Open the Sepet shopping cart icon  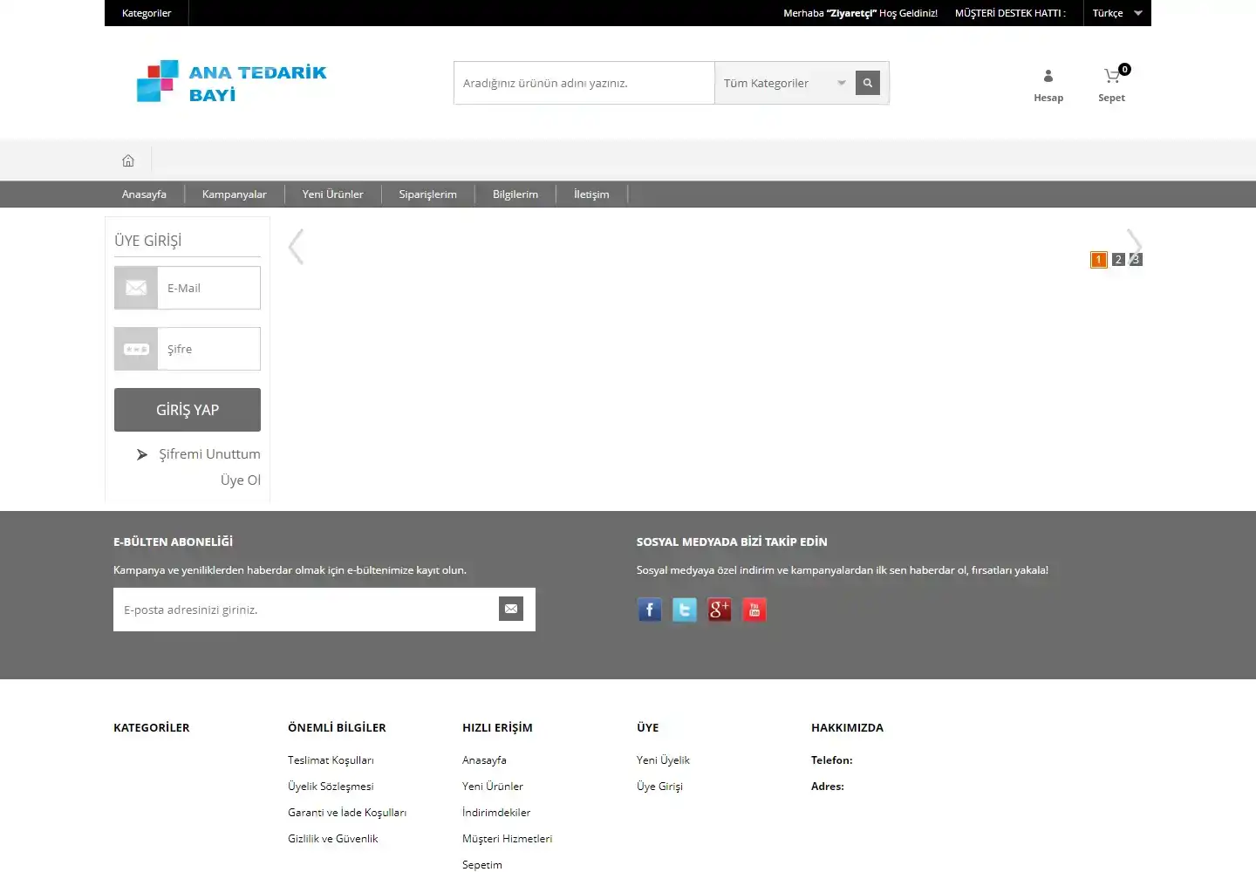point(1111,85)
